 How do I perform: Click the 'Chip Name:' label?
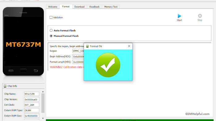pyautogui.click(x=10, y=94)
